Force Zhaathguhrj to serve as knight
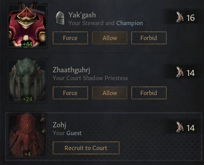This screenshot has width=204, height=165. [70, 93]
